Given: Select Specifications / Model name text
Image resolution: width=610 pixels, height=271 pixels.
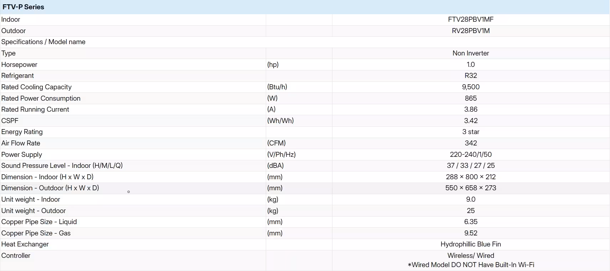Looking at the screenshot, I should pyautogui.click(x=43, y=42).
